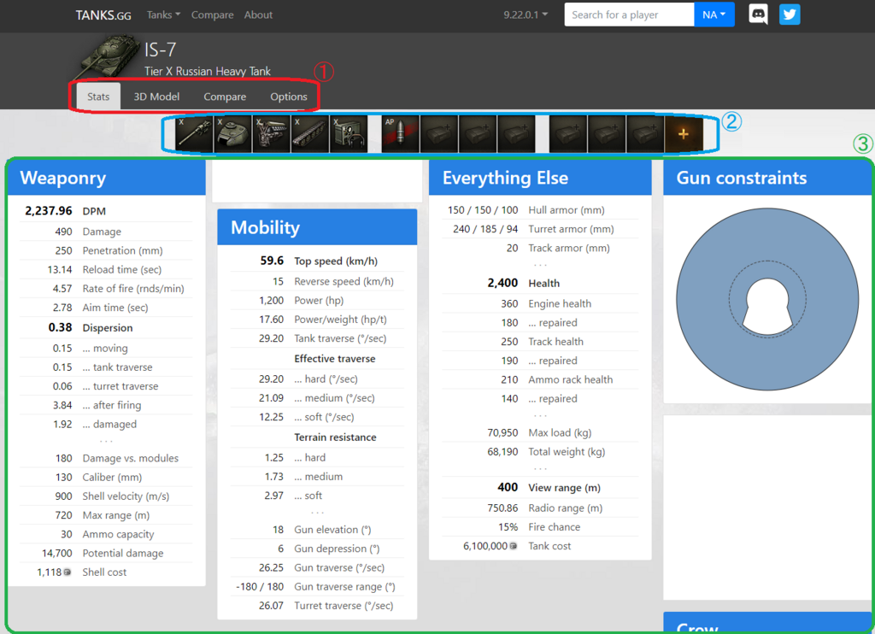This screenshot has width=875, height=634.
Task: Click the credits icon beside Tank cost
Action: pyautogui.click(x=514, y=546)
